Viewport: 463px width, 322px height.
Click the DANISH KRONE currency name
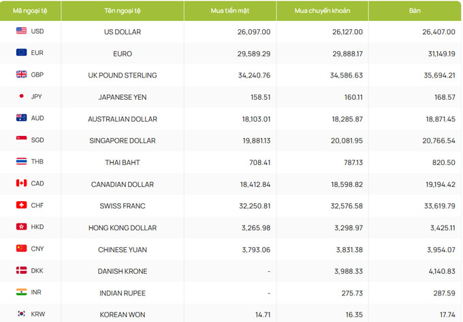point(123,271)
